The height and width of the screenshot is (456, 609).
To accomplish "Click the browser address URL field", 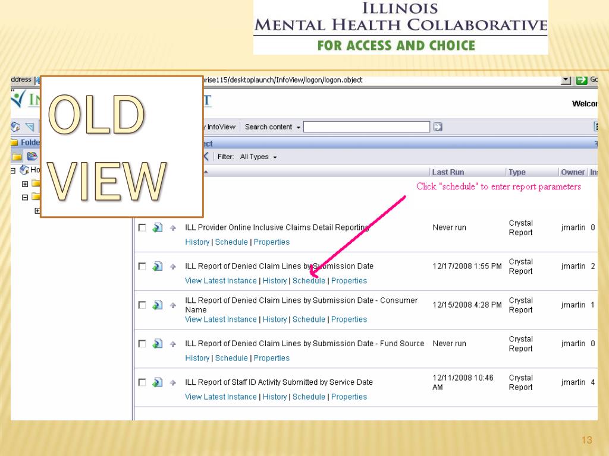I will 381,80.
